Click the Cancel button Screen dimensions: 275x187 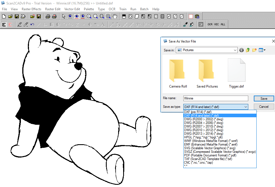(264, 106)
